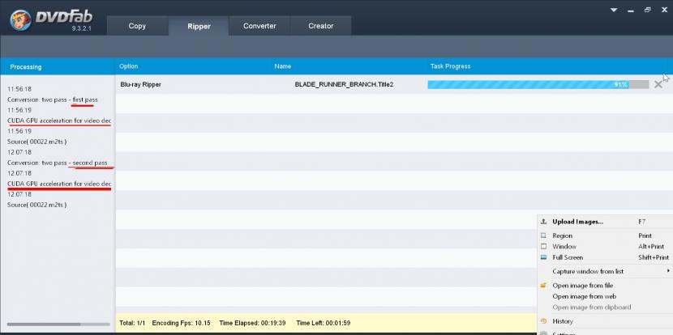
Task: Open the Converter tab
Action: click(259, 26)
